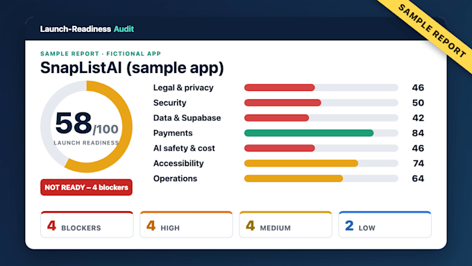Click the Legal & privacy progress bar
Viewport: 472px width, 266px height.
[x=321, y=88]
